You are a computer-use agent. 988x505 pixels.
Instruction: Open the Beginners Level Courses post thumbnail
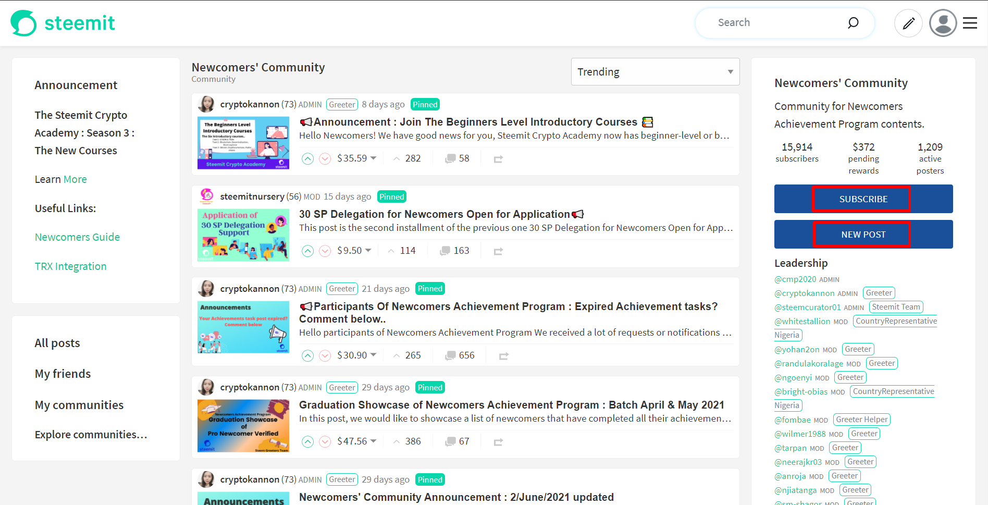pos(243,143)
